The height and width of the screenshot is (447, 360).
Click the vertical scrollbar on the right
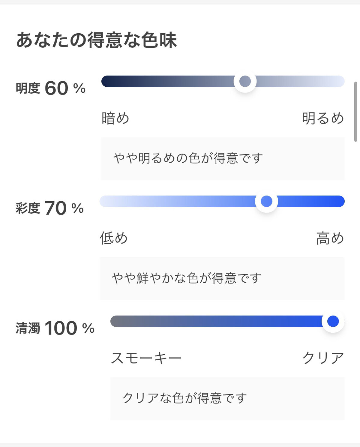tap(356, 111)
